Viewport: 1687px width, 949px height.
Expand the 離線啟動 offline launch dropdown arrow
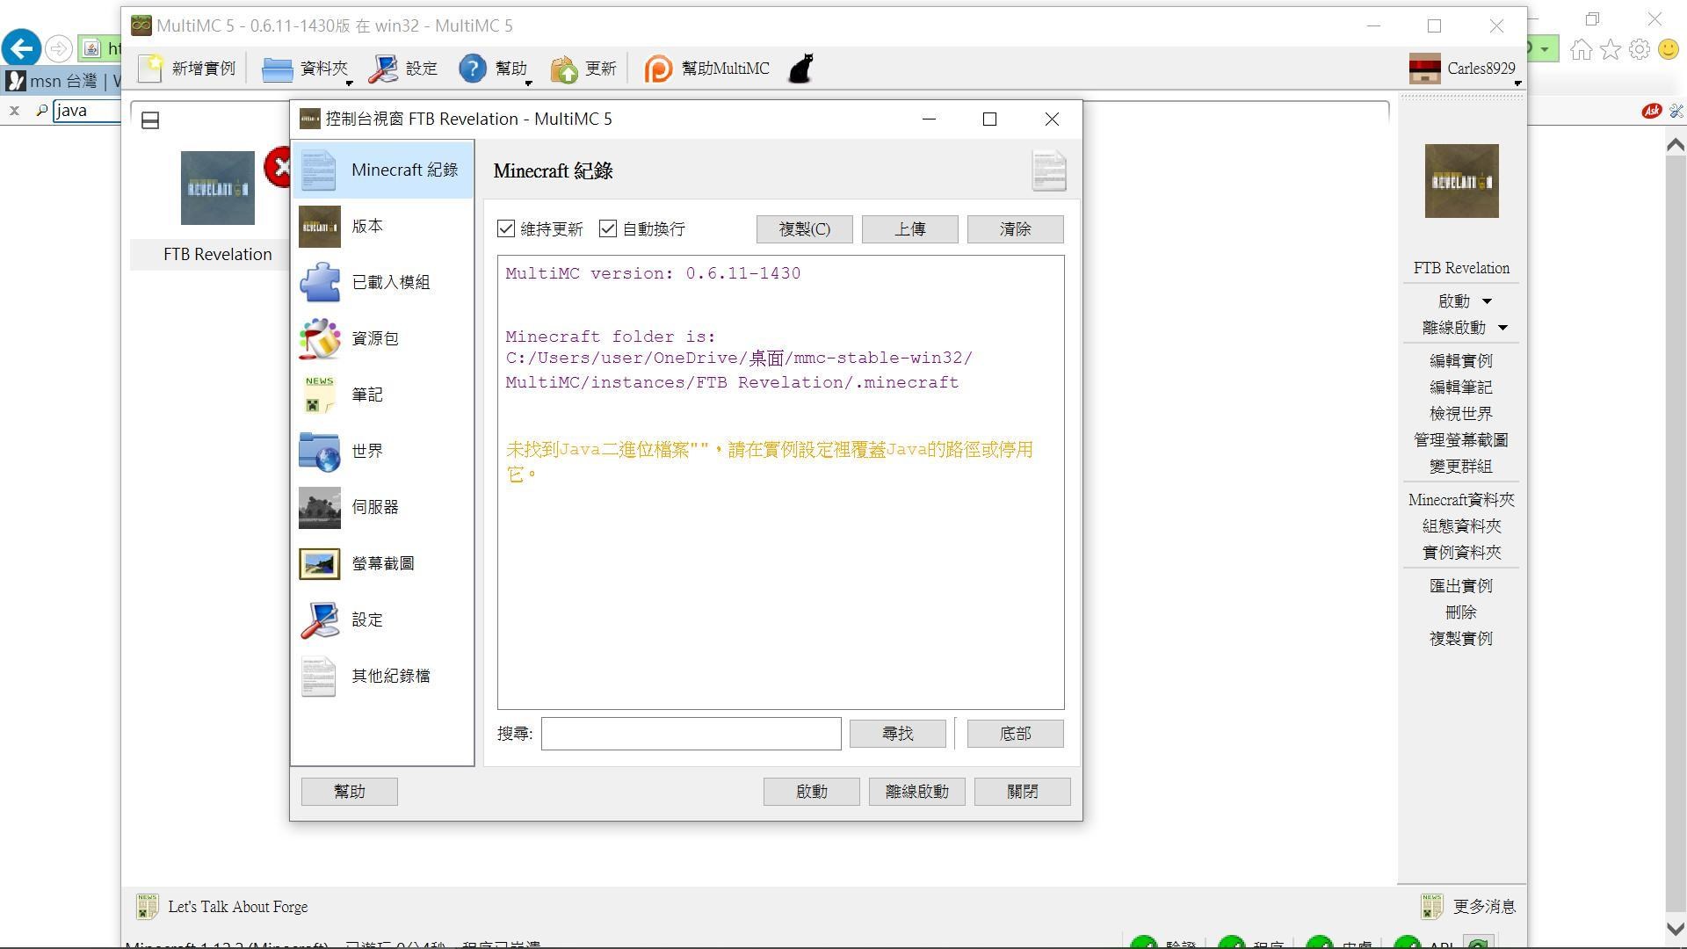tap(1502, 328)
